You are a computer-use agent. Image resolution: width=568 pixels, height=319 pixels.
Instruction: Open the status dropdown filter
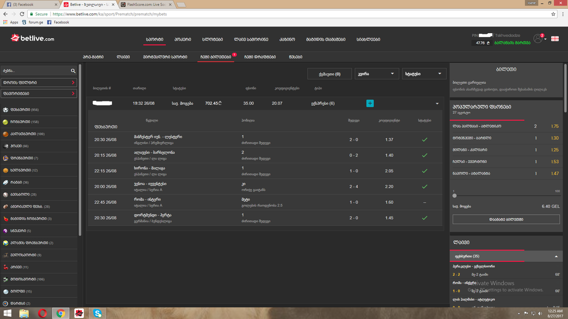point(424,74)
